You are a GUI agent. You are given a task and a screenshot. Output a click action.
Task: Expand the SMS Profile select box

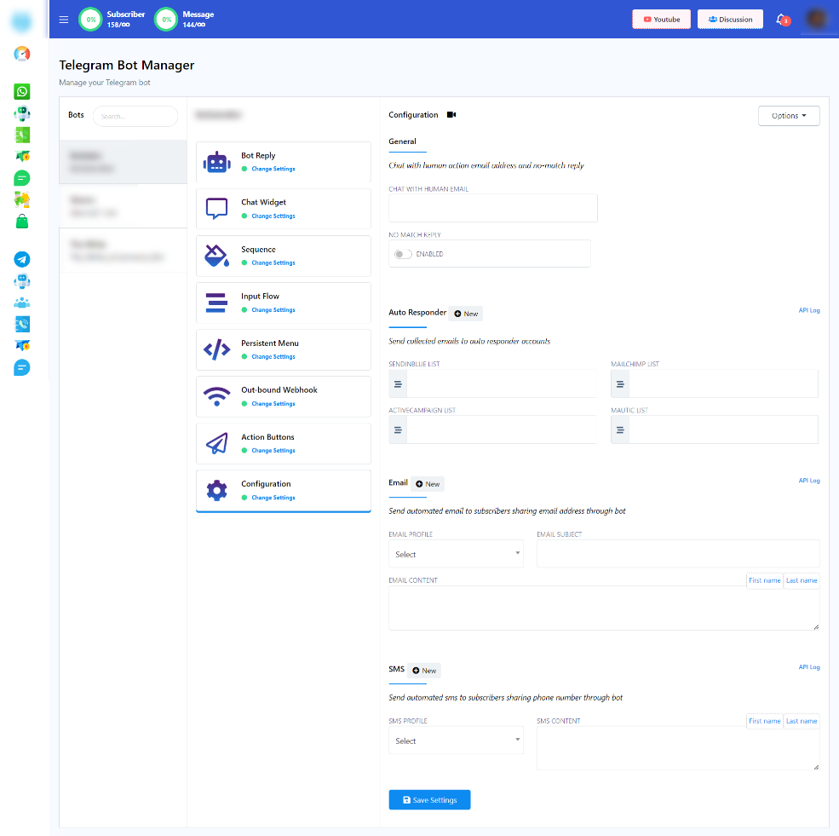click(x=457, y=741)
